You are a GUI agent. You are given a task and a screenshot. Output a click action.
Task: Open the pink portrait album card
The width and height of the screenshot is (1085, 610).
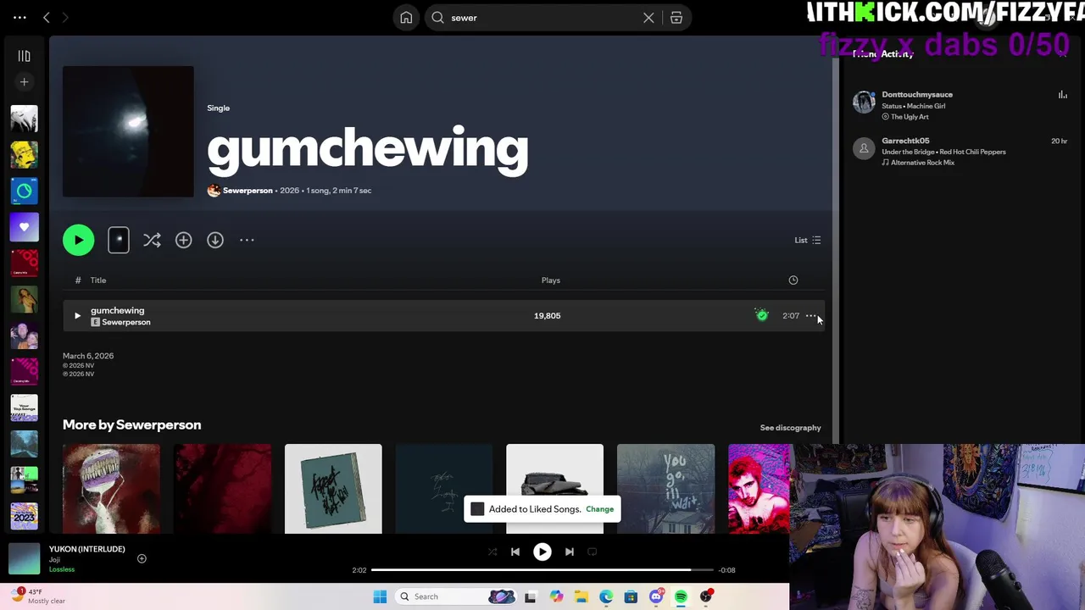coord(759,489)
